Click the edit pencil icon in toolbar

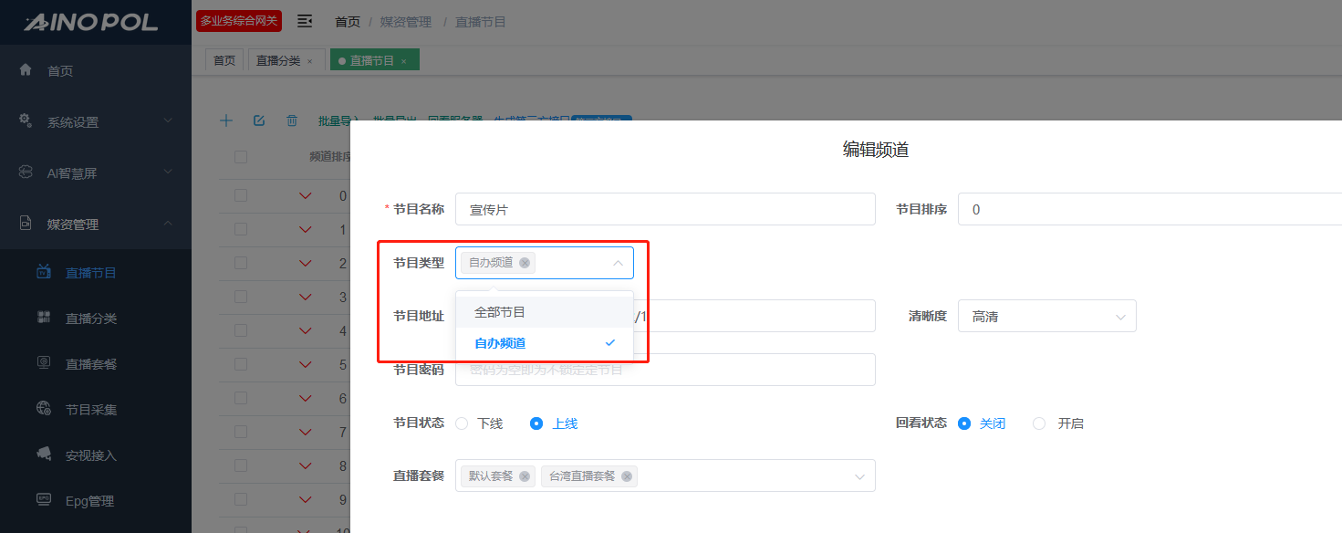click(x=259, y=120)
